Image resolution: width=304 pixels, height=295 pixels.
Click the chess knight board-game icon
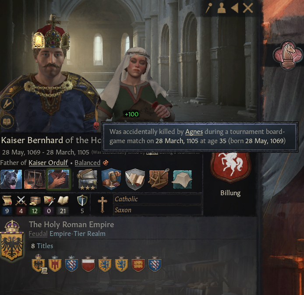tap(288, 56)
